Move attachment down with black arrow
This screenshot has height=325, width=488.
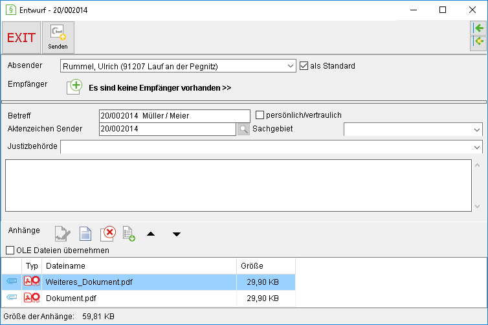(x=177, y=234)
